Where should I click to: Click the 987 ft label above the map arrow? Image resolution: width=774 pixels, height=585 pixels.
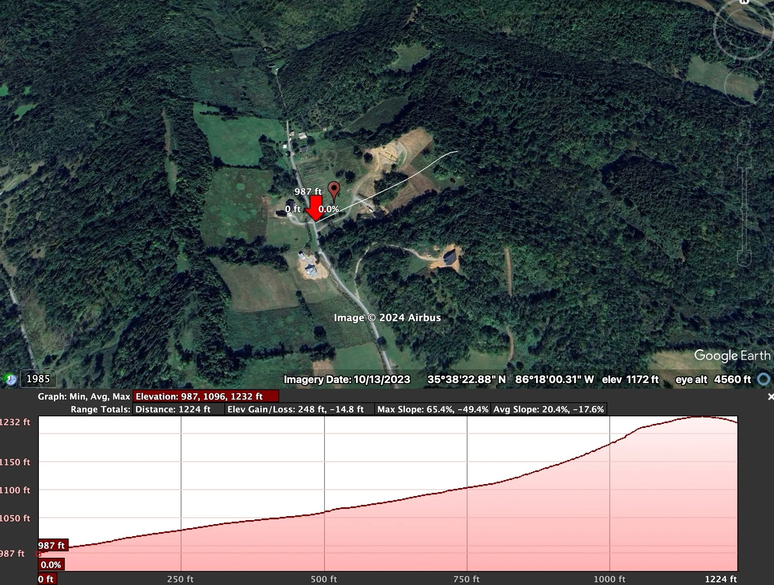[308, 192]
